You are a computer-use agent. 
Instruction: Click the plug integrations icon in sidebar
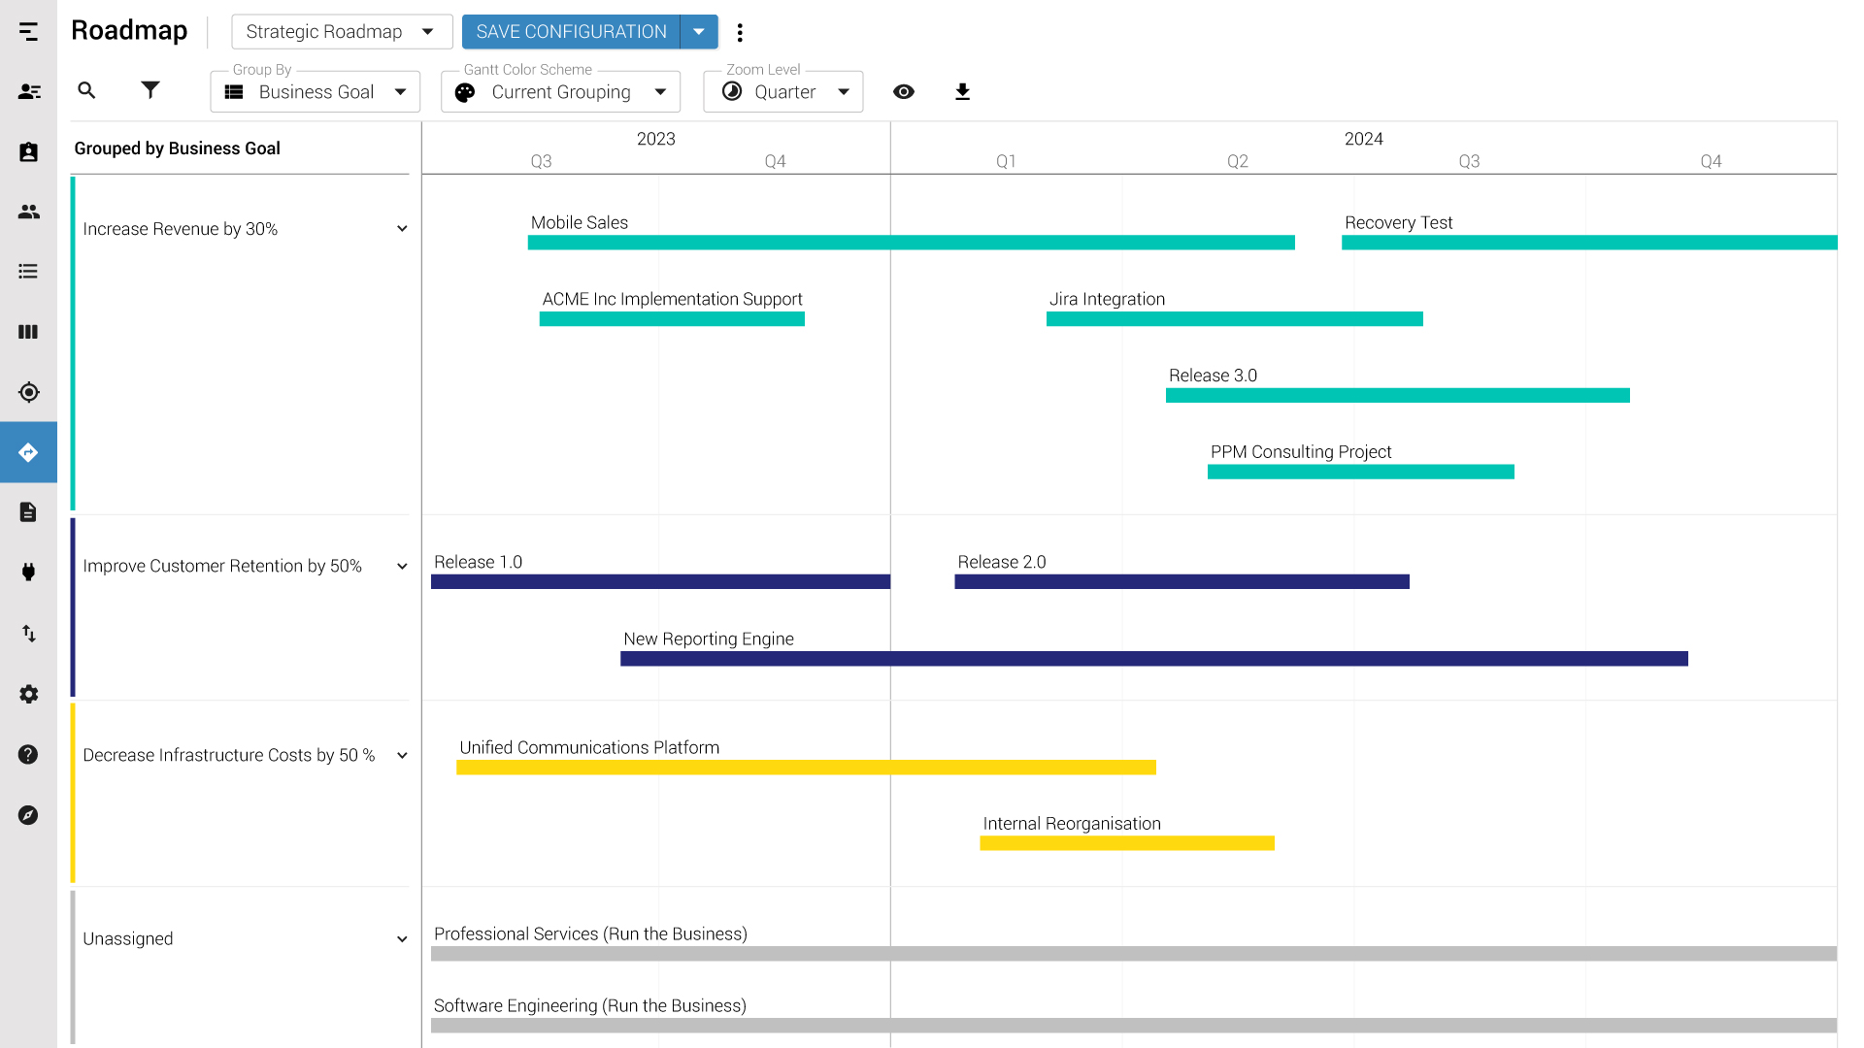point(28,573)
